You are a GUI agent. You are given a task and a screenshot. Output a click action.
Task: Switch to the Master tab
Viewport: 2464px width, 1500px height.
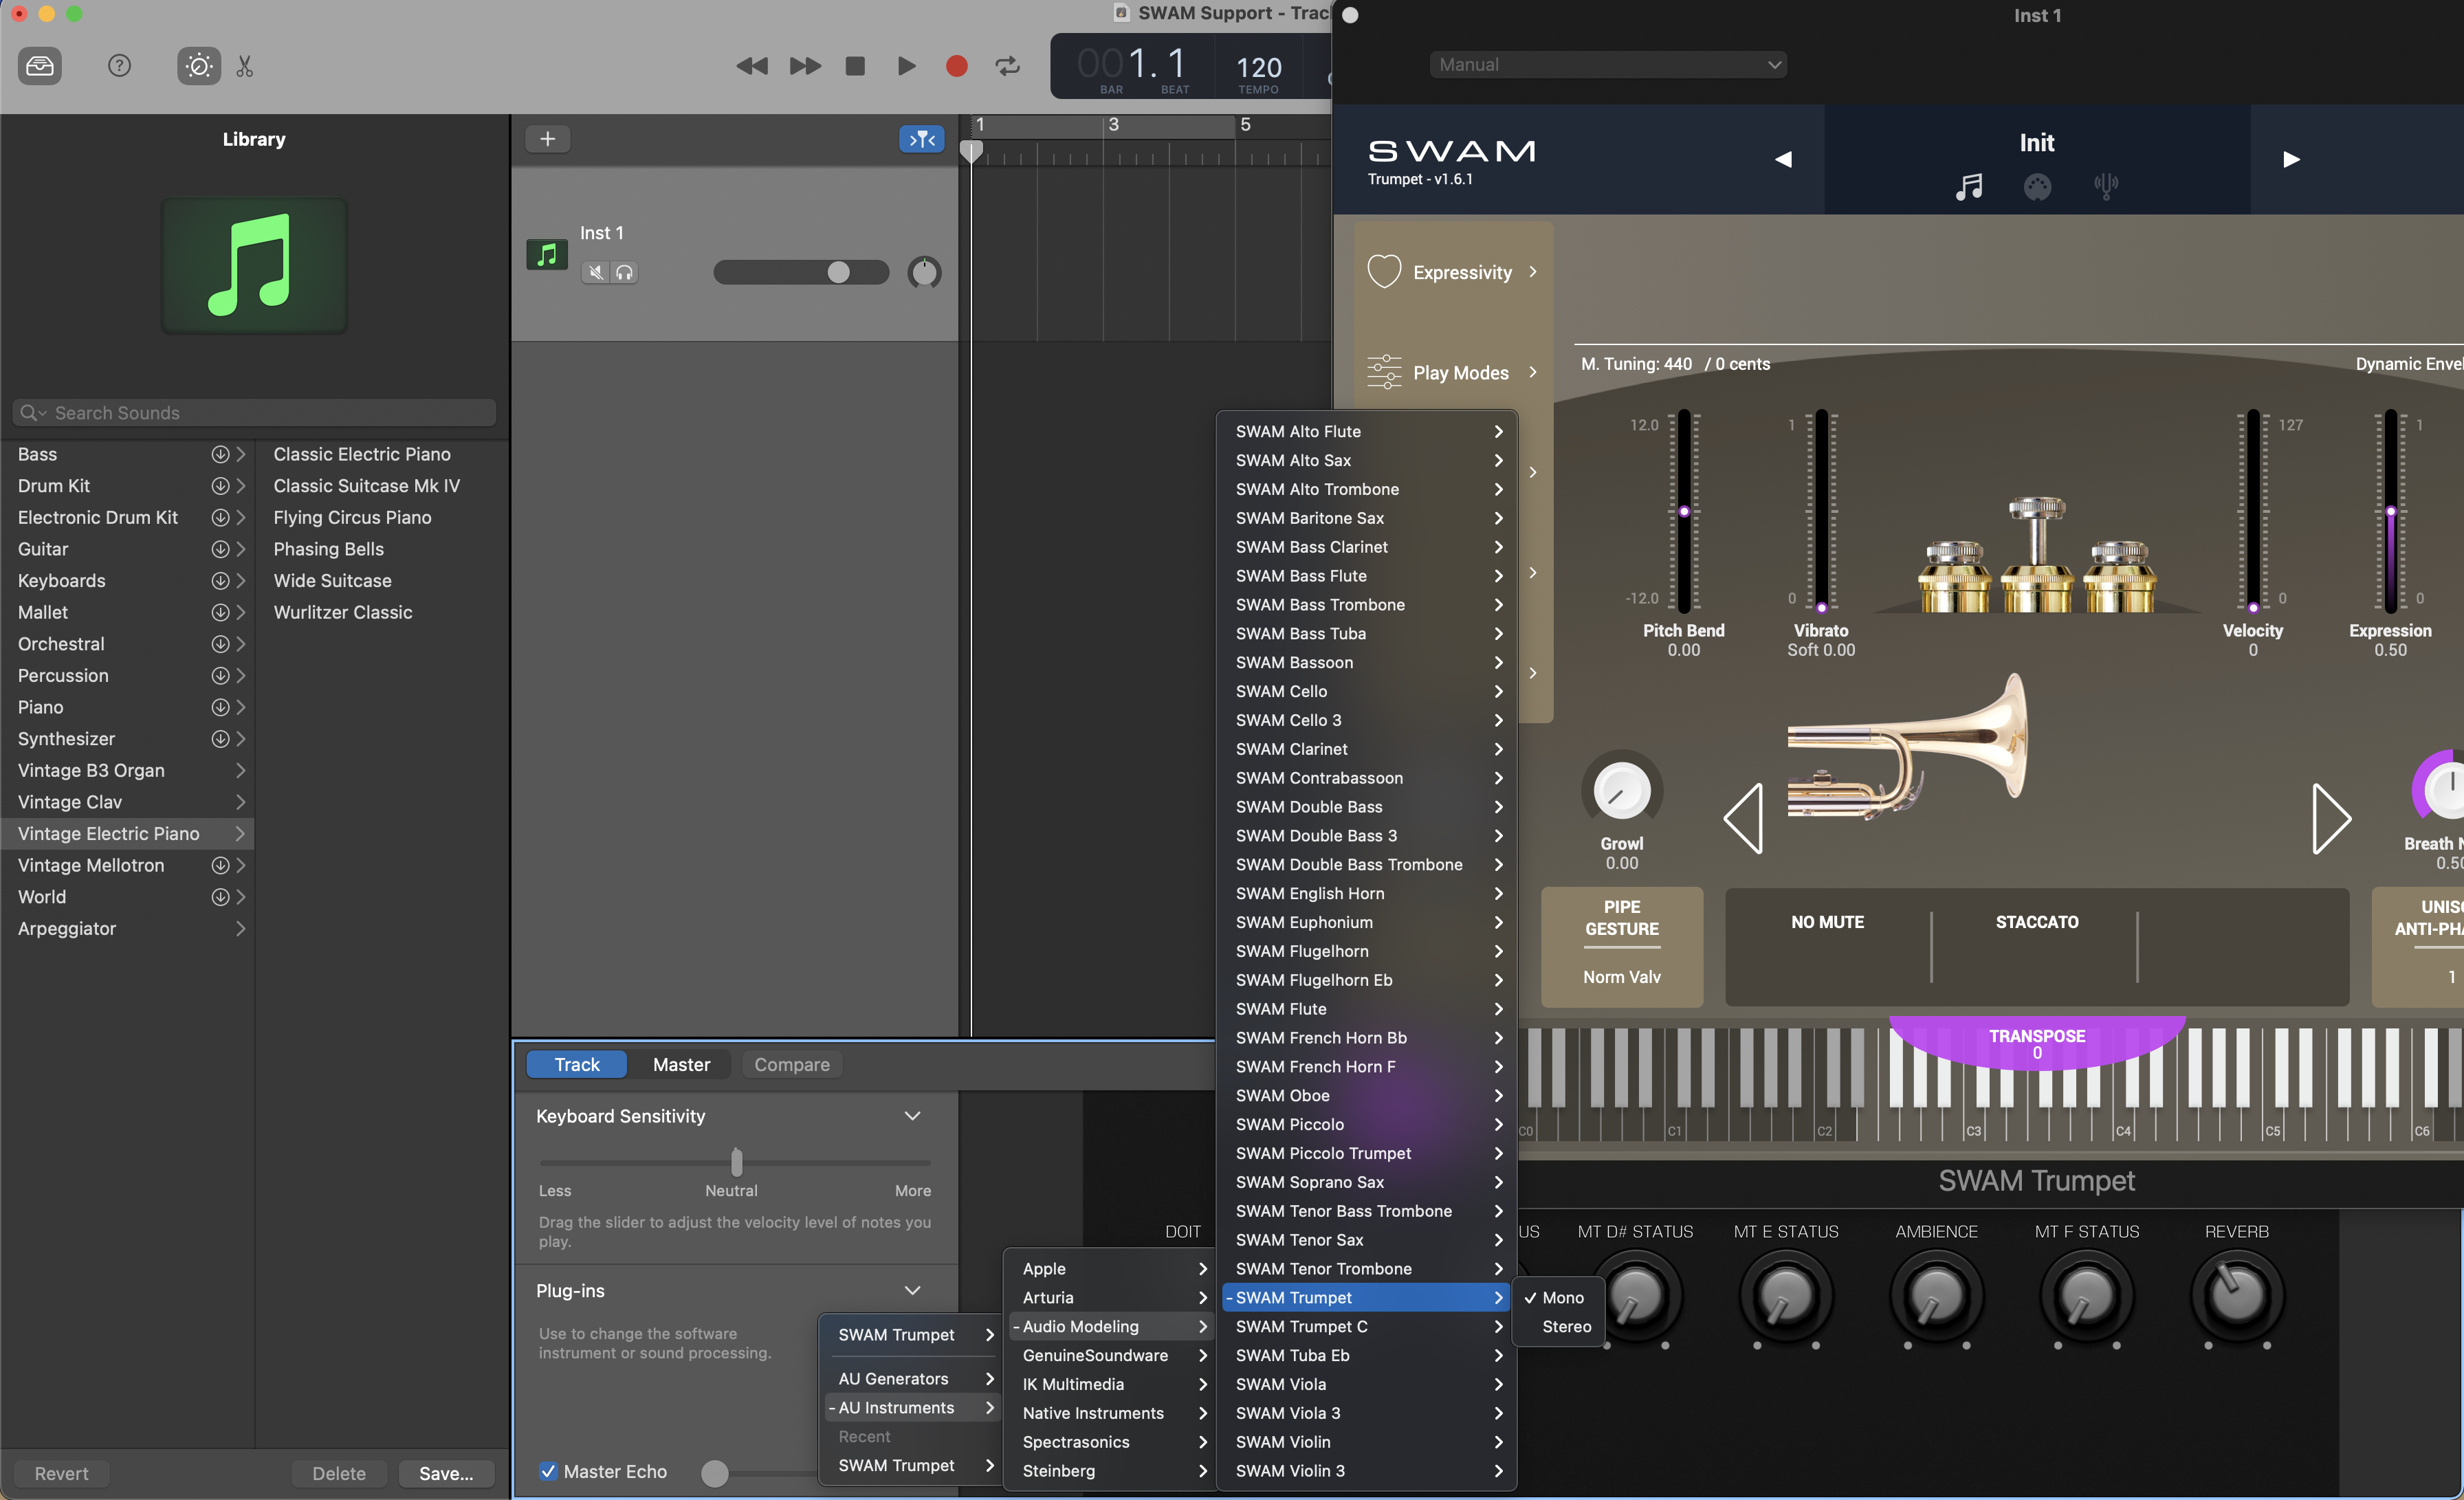coord(681,1064)
